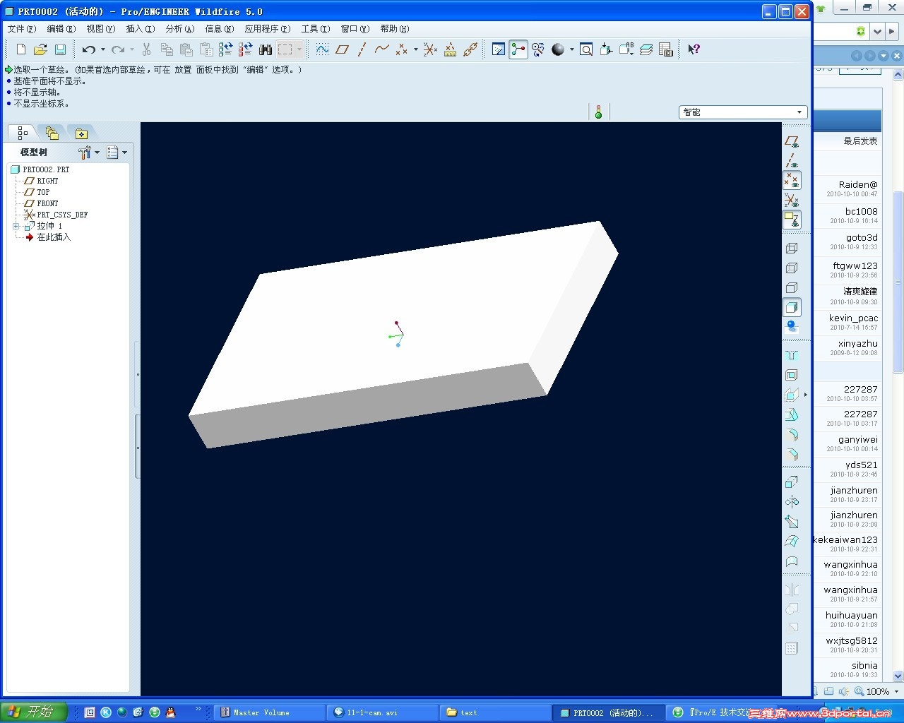904x723 pixels.
Task: Open the Find tool with binoculars icon
Action: click(266, 49)
